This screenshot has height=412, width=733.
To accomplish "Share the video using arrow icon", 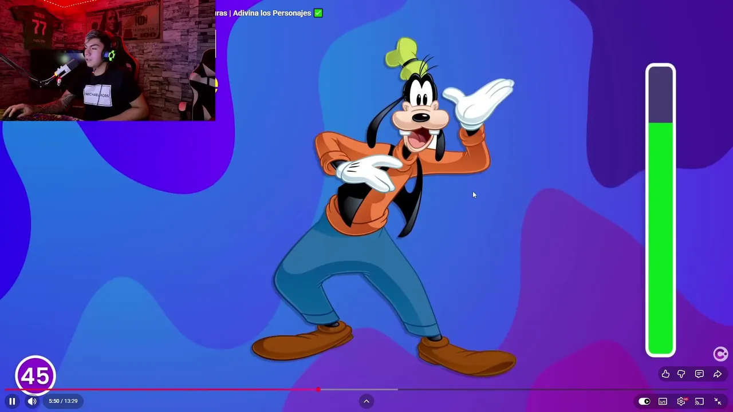I will 718,374.
